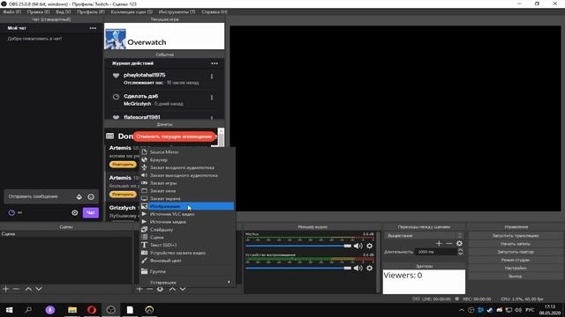Open the Коллекция сцен menu
The height and width of the screenshot is (317, 565).
click(132, 11)
